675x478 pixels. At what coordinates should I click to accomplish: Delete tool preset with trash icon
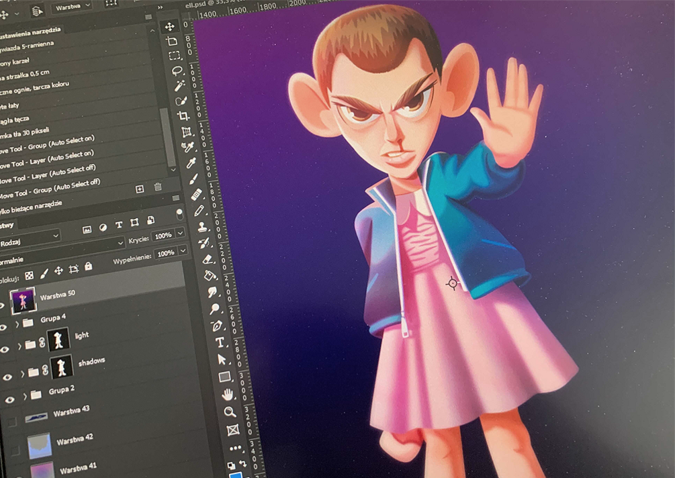(158, 187)
